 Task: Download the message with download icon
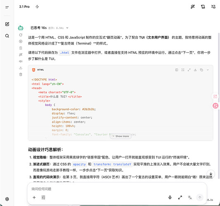(21, 68)
